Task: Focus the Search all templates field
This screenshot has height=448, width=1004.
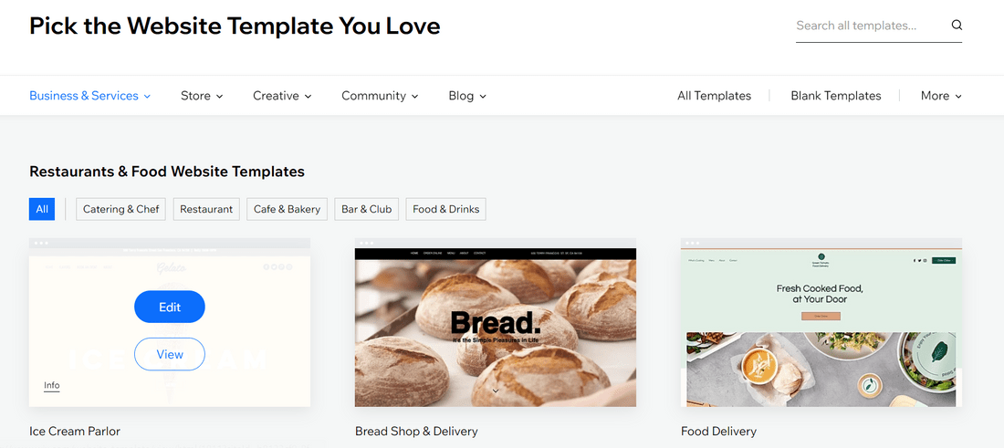Action: point(871,26)
